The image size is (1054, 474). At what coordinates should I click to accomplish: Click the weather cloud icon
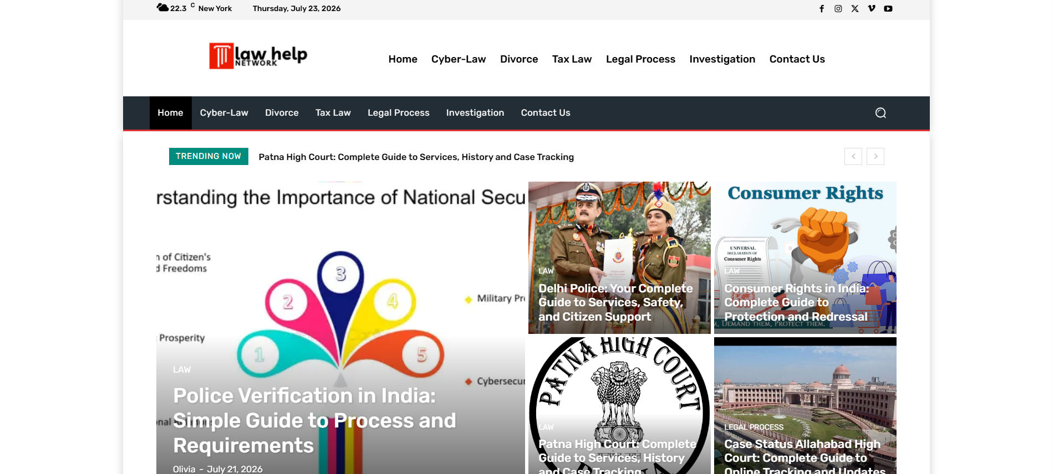pyautogui.click(x=162, y=8)
